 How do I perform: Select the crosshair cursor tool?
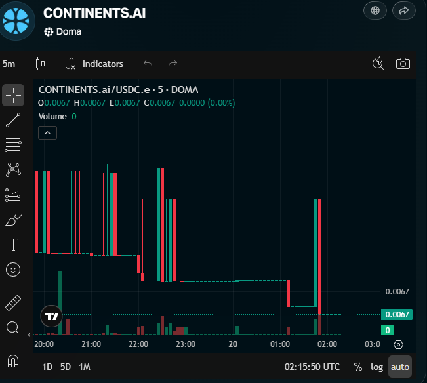pos(13,95)
